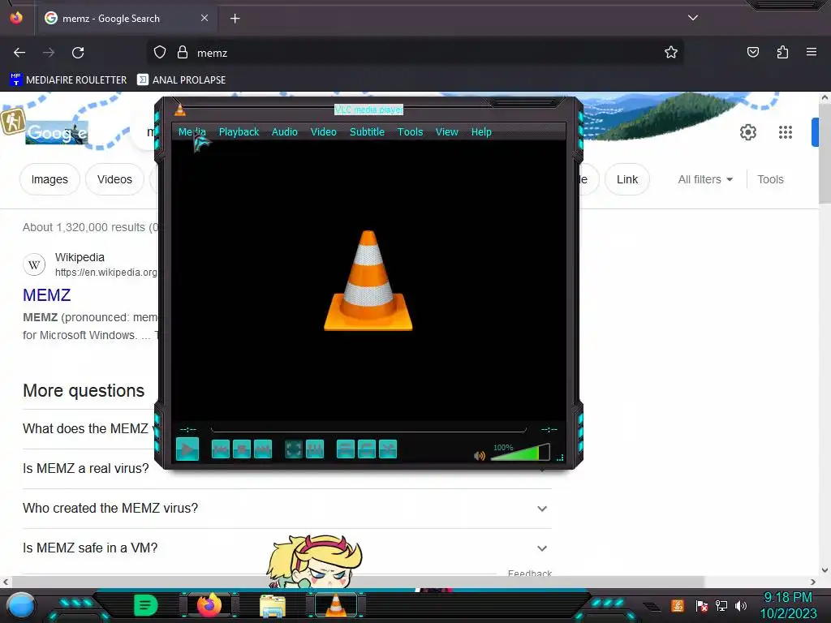
Task: Select the Link search filter chip
Action: point(627,179)
